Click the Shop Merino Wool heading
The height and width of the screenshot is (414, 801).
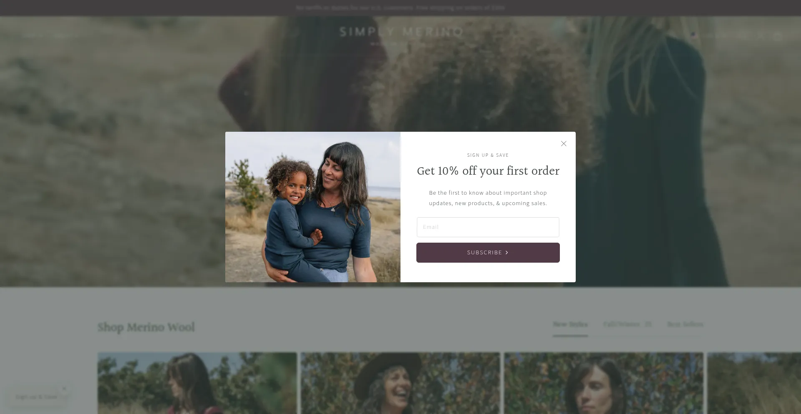pyautogui.click(x=146, y=327)
